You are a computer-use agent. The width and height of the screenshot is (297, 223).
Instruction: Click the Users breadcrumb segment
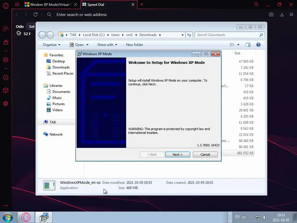[115, 35]
